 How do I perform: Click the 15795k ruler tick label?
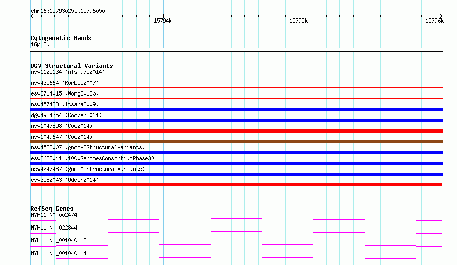point(298,21)
